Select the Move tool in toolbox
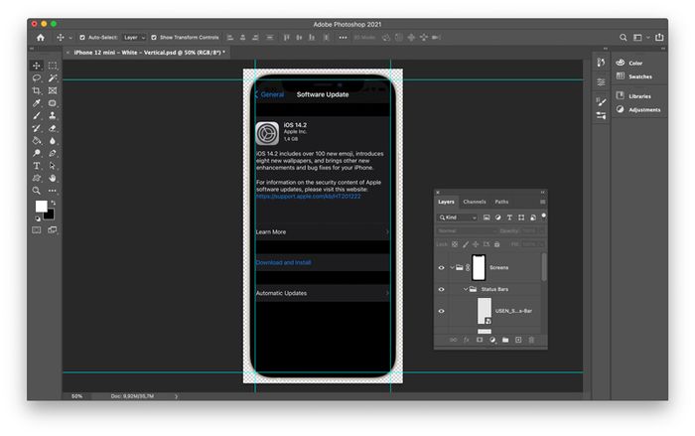This screenshot has height=436, width=695. [x=37, y=66]
